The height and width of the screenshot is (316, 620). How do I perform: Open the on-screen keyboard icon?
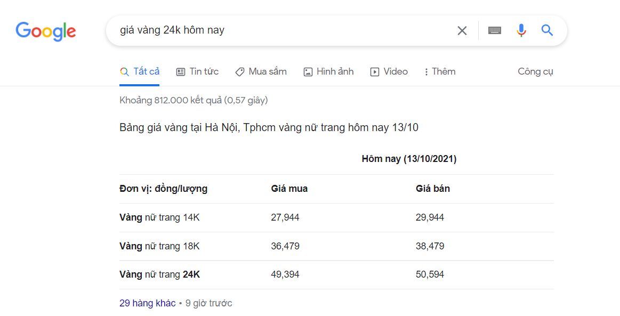tap(494, 30)
